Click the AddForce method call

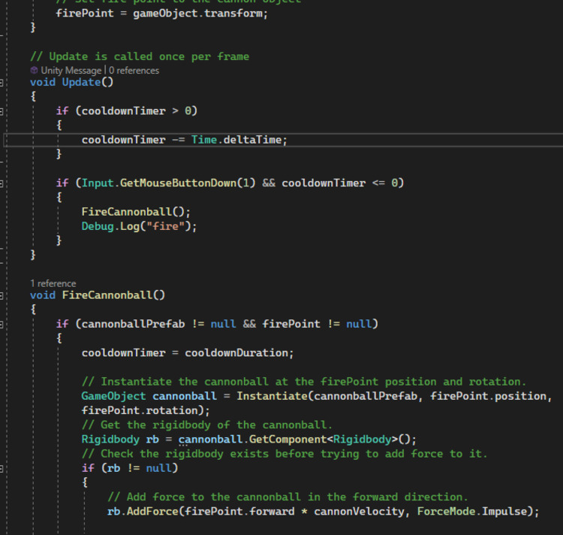coord(152,511)
